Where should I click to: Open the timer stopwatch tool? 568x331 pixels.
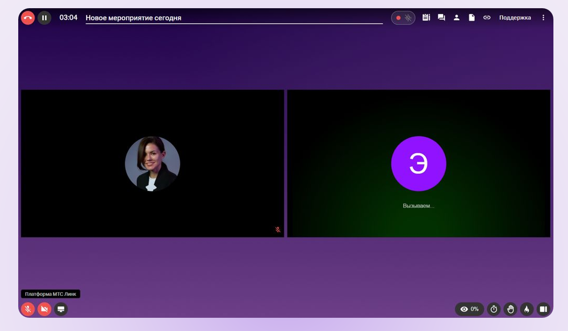tap(494, 309)
